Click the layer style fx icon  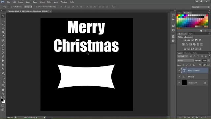click(x=185, y=118)
